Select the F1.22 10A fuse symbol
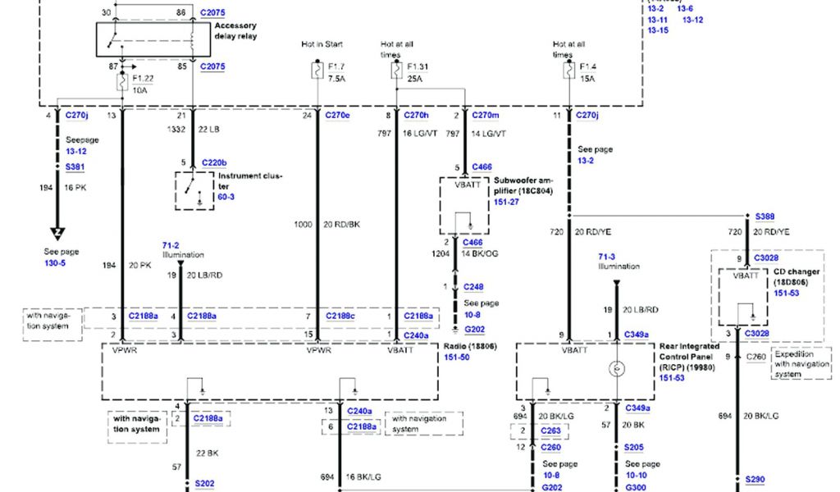 coord(121,82)
